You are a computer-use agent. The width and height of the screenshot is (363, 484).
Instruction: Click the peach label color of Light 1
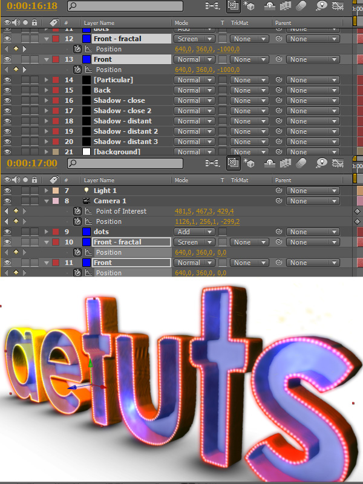(56, 191)
